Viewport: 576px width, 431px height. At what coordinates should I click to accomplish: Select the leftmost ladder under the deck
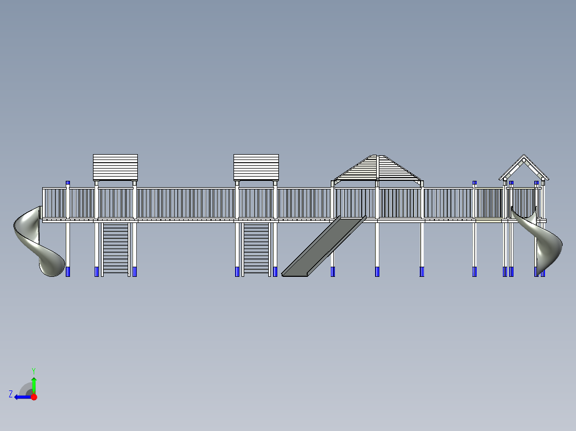(x=115, y=249)
